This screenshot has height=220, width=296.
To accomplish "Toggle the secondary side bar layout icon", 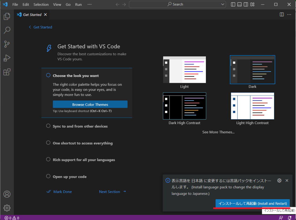I will 246,4.
